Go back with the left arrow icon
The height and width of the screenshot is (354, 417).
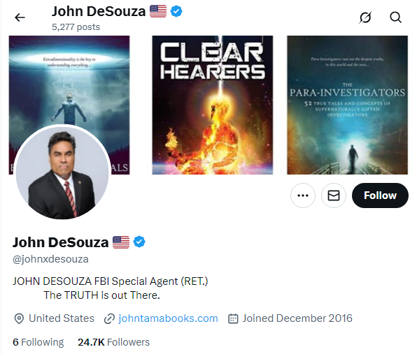click(20, 17)
